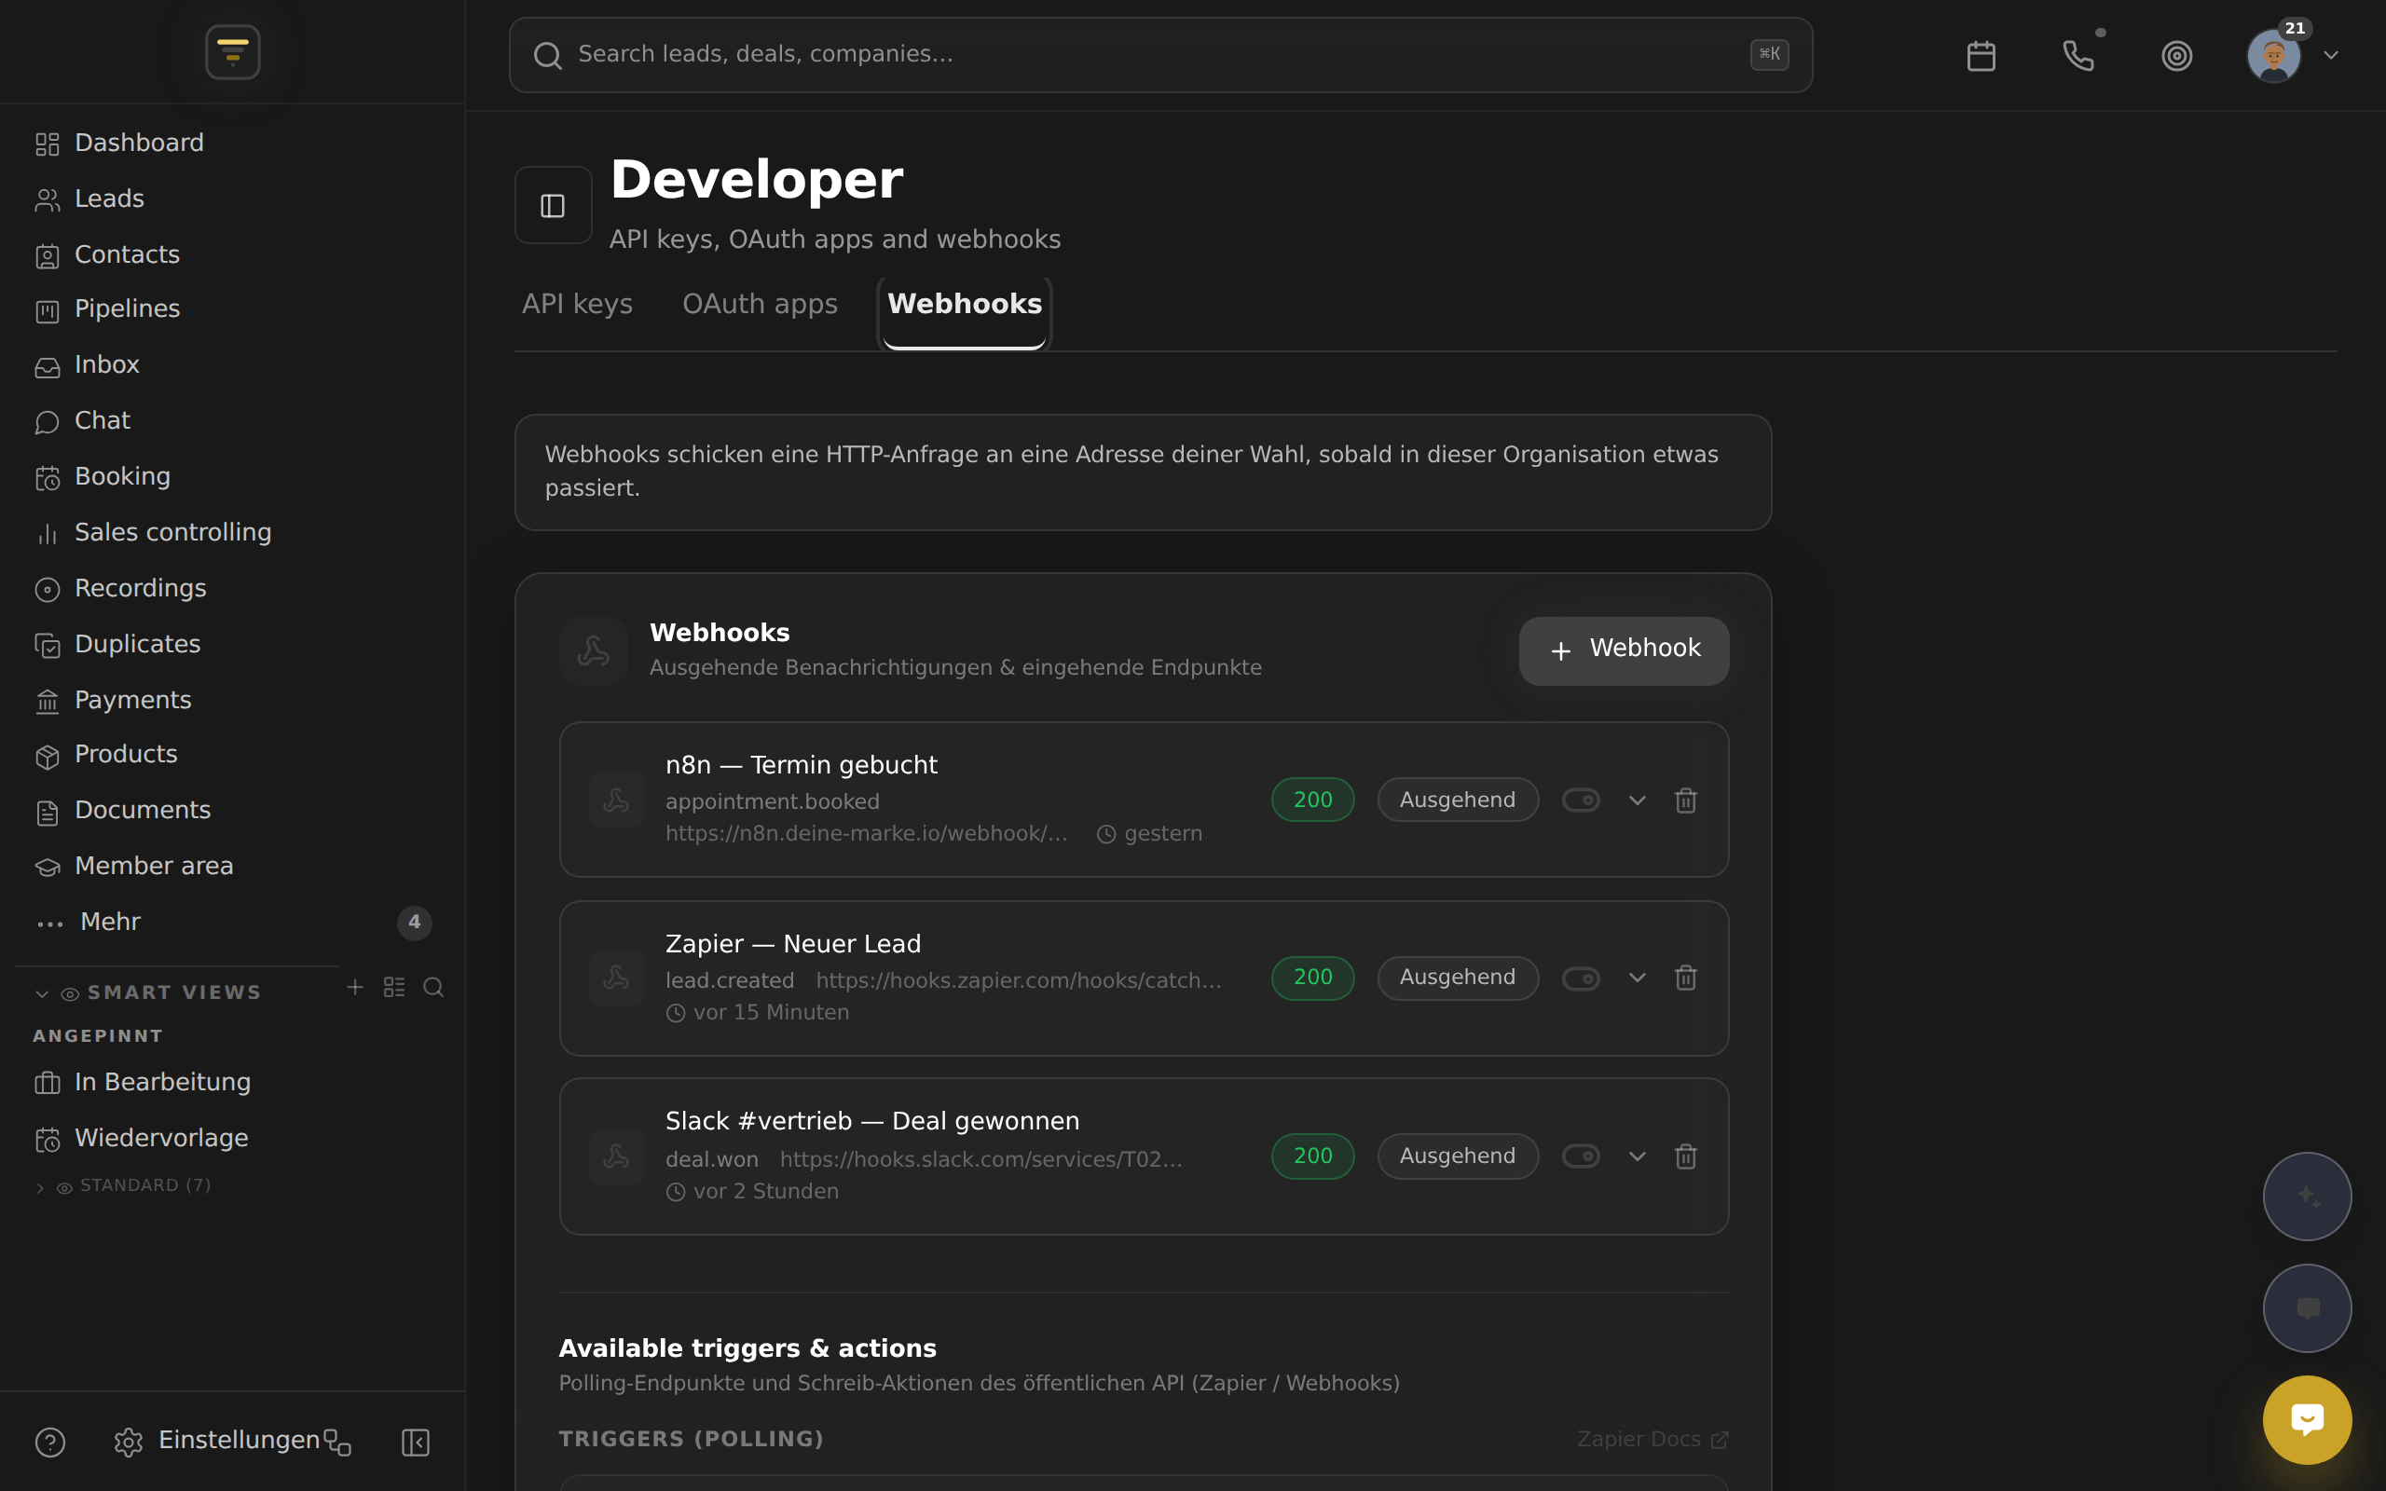Open Sales controlling

pos(233,532)
